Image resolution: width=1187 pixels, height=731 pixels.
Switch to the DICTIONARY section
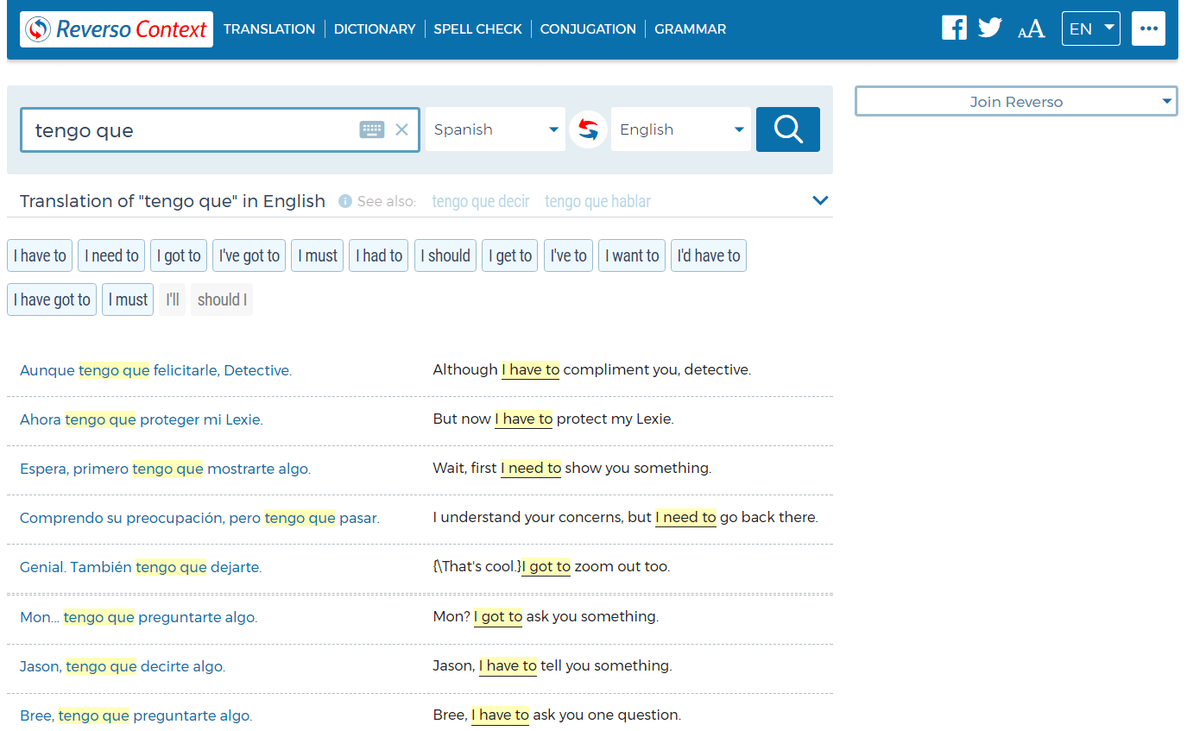(x=374, y=28)
